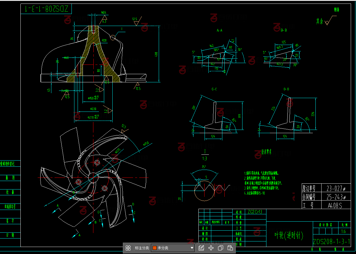
Task: Click the dropdown arrow beside 未分类
Action: point(192,248)
